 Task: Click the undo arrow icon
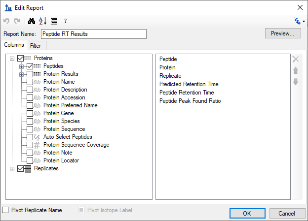(6, 21)
